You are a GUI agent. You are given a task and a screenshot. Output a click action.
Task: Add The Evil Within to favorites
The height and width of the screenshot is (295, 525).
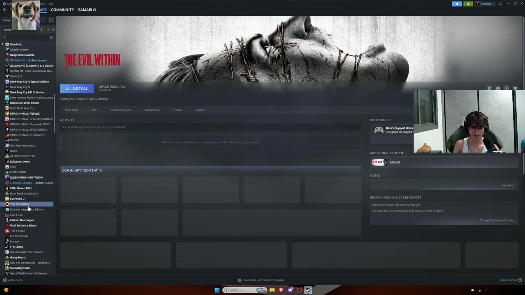coord(515,88)
